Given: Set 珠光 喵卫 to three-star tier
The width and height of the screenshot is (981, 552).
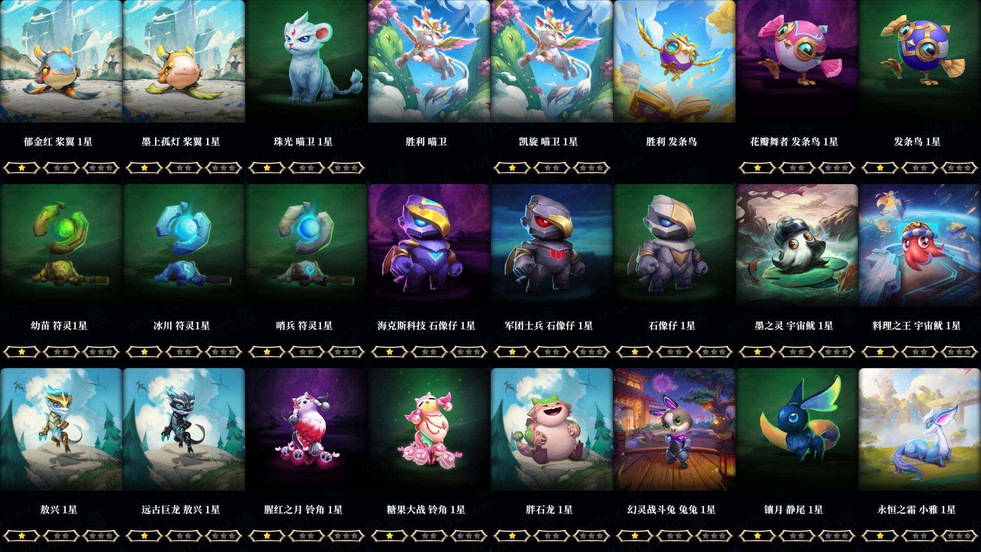Looking at the screenshot, I should pyautogui.click(x=346, y=168).
